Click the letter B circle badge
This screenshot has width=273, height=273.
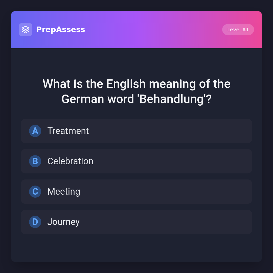click(35, 161)
